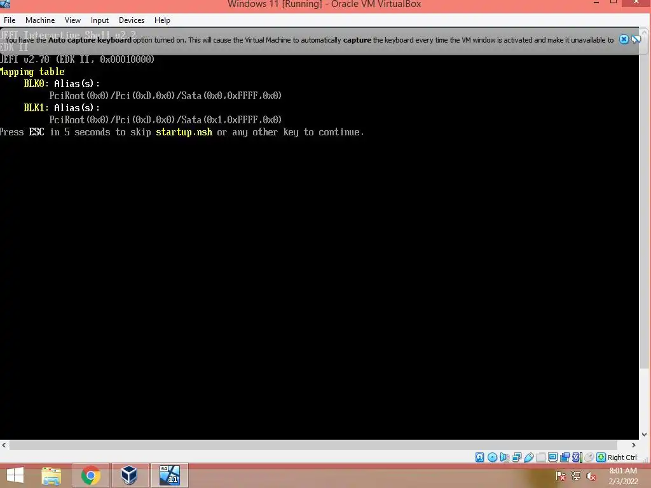Click the horizontal scrollbar right arrow
This screenshot has height=488, width=651.
click(x=634, y=445)
